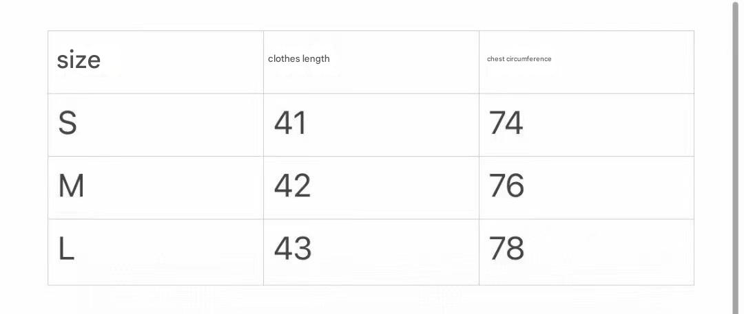Click the "size" header cell
This screenshot has width=744, height=314.
79,60
